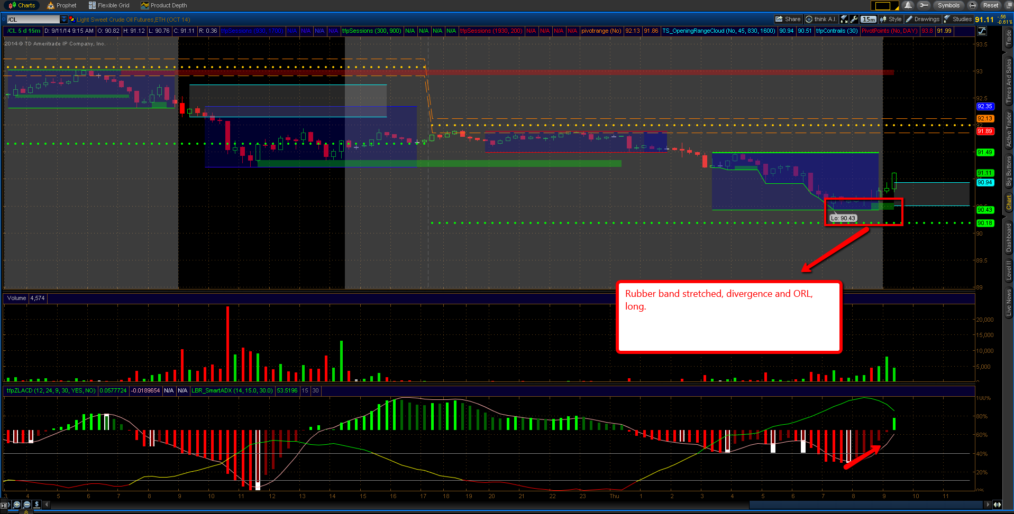Open chart settings wrench icon
Viewport: 1014px width, 514px height.
click(x=854, y=19)
